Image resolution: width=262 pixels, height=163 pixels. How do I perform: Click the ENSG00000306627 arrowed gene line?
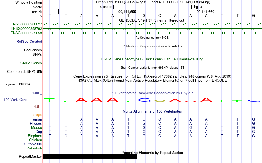point(152,24)
